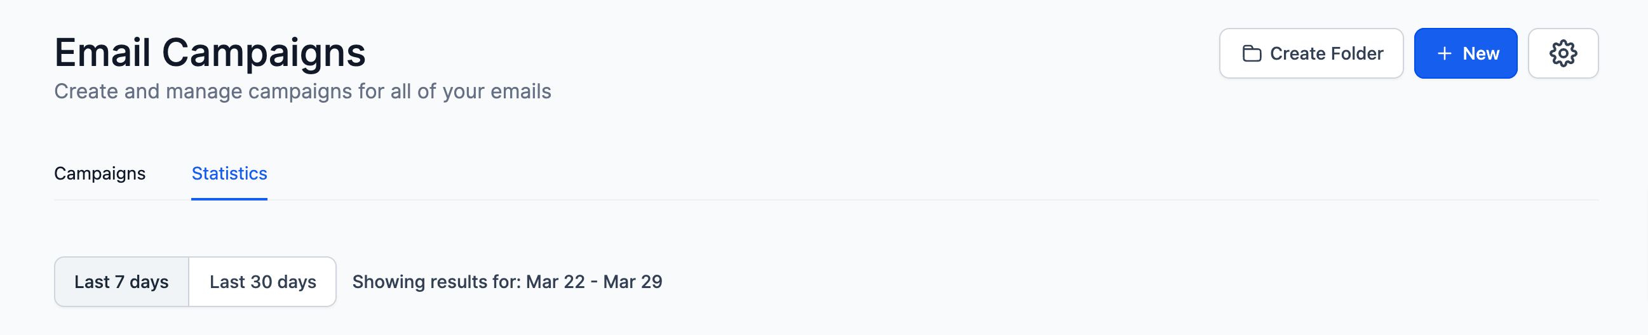
Task: Click the blue New button
Action: (x=1465, y=53)
